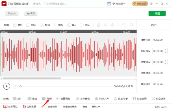Zoom in on the waveform
This screenshot has width=171, height=110.
124,25
